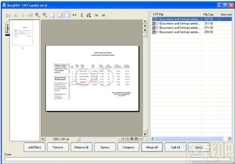Minimize the TIFFToolkit window
The image size is (235, 164).
coord(220,5)
